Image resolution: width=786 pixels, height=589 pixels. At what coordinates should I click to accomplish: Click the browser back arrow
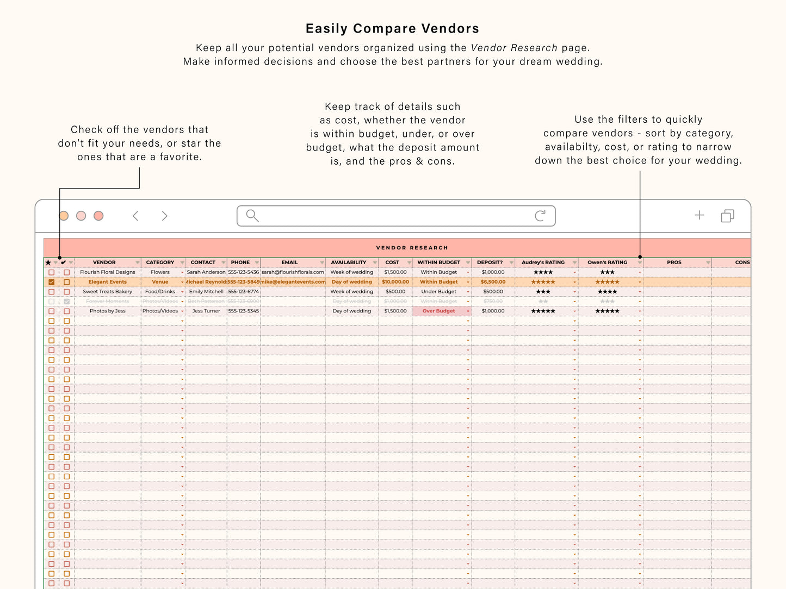pyautogui.click(x=135, y=216)
